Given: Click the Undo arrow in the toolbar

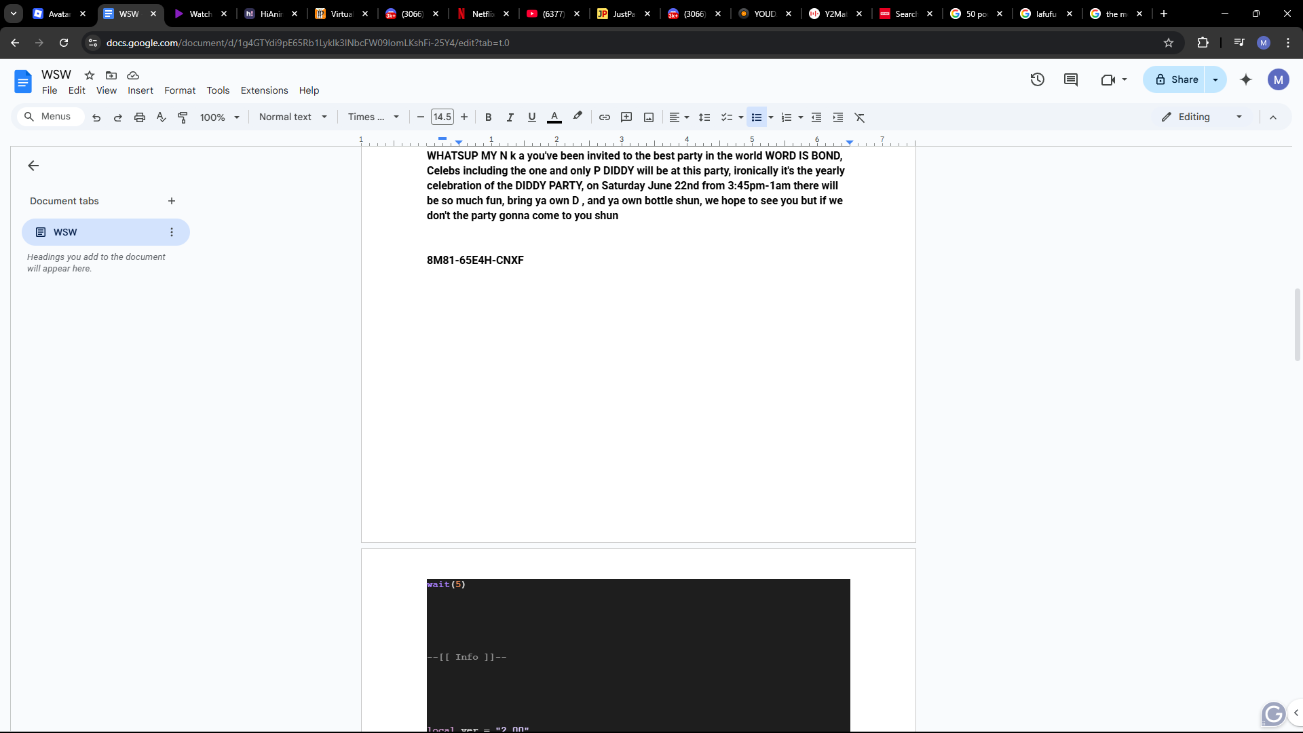Looking at the screenshot, I should 96,117.
